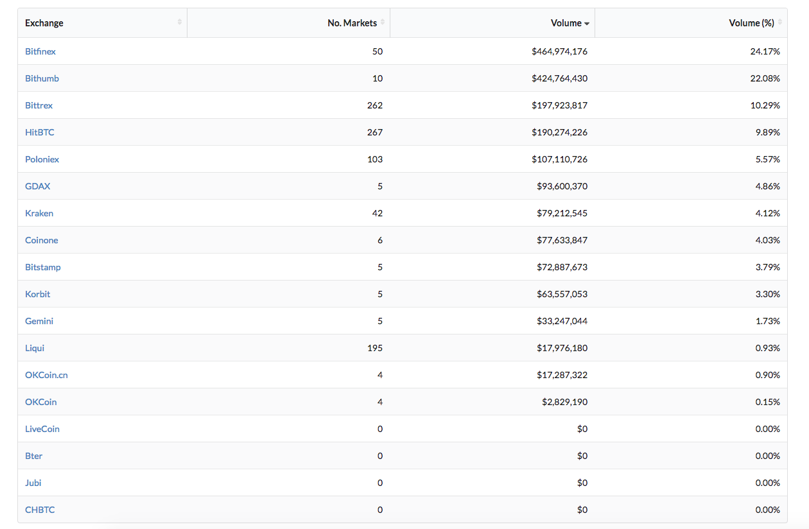809x529 pixels.
Task: Select the HitBTC exchange link
Action: click(x=40, y=132)
